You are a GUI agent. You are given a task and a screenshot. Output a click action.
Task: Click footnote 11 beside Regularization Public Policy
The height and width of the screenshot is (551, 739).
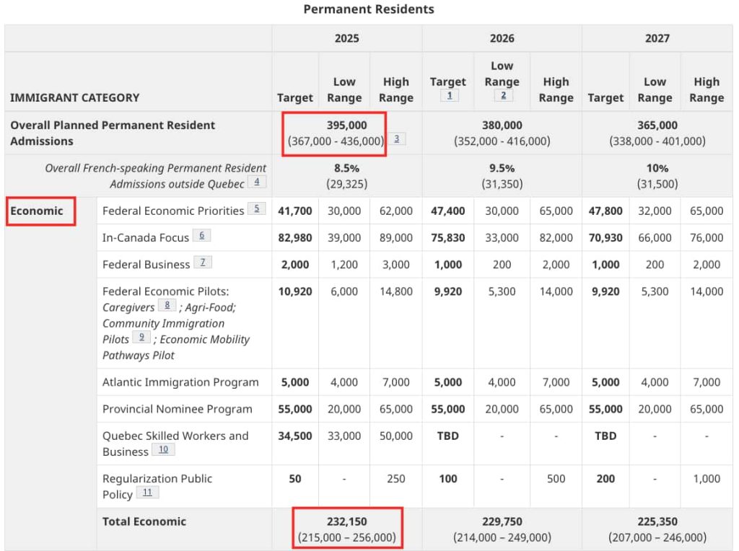point(147,492)
